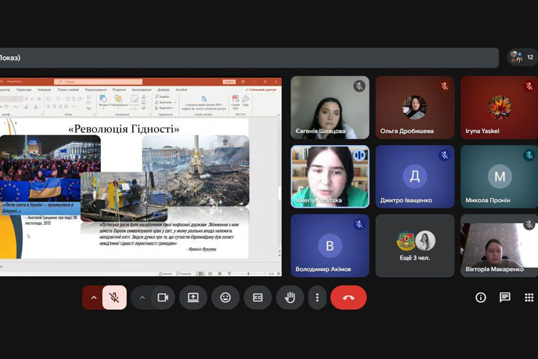Turn on camera in Meet

pos(163,297)
